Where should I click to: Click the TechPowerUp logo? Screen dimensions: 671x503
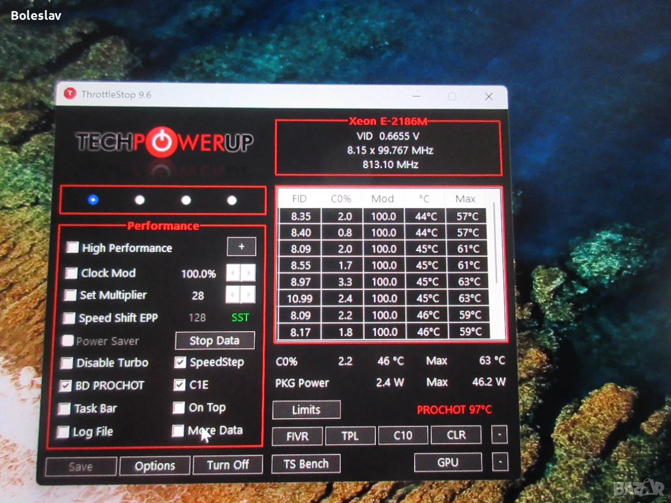165,142
